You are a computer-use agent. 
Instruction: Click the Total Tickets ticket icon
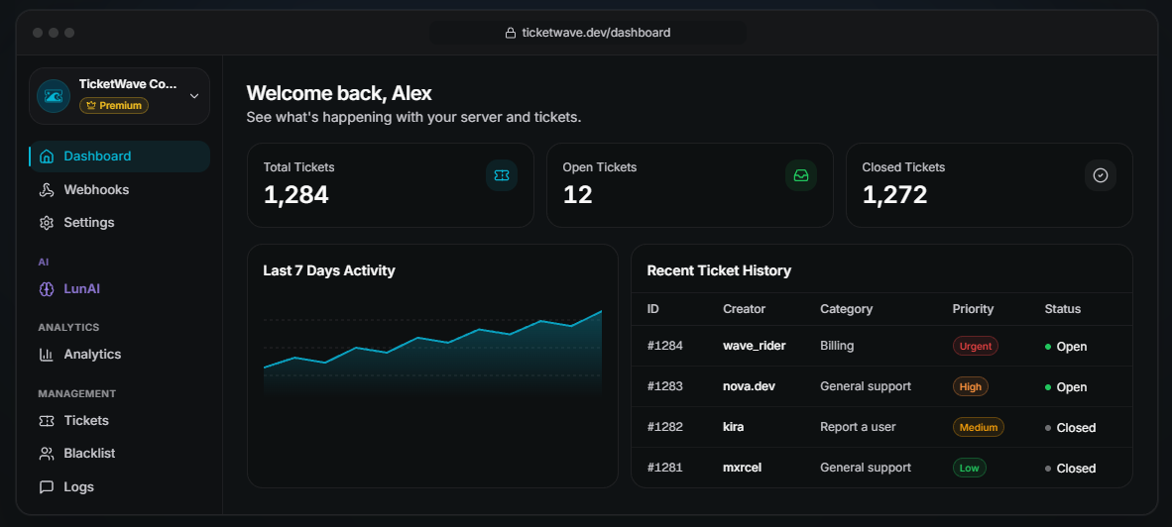pos(502,175)
